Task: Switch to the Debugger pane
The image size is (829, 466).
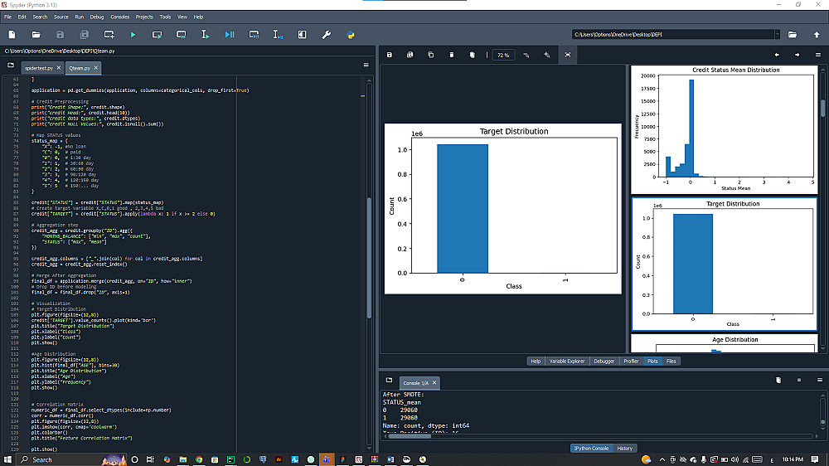Action: pos(604,362)
